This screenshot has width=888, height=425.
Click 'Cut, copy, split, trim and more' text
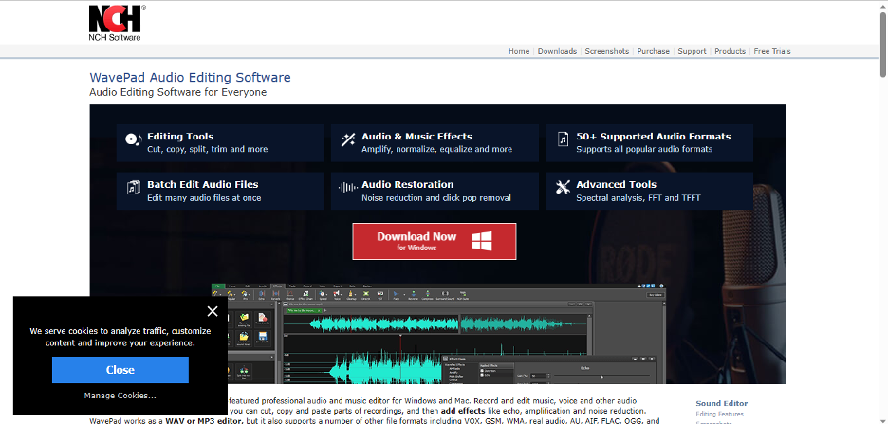coord(207,150)
